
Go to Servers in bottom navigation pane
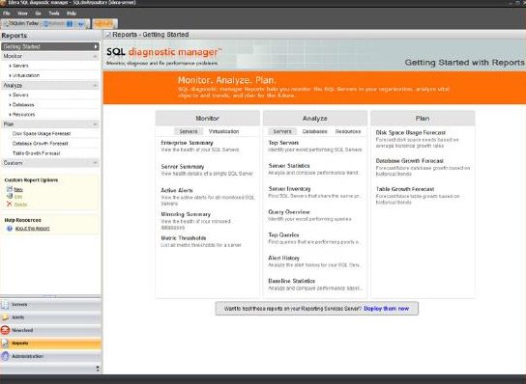coord(50,305)
